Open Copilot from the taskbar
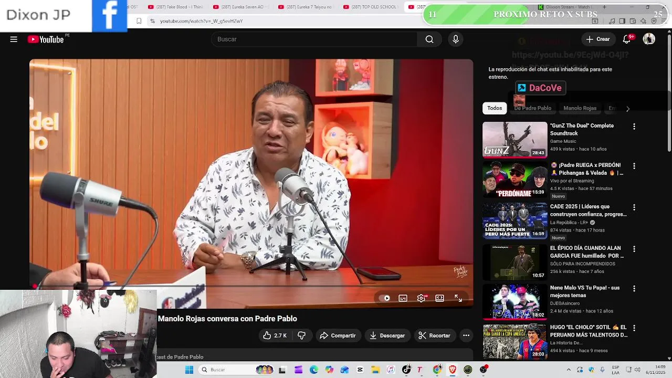 point(329,370)
